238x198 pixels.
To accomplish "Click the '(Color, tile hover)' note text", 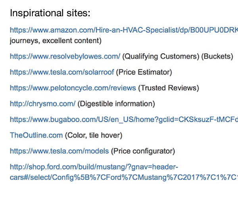I will click(94, 135).
